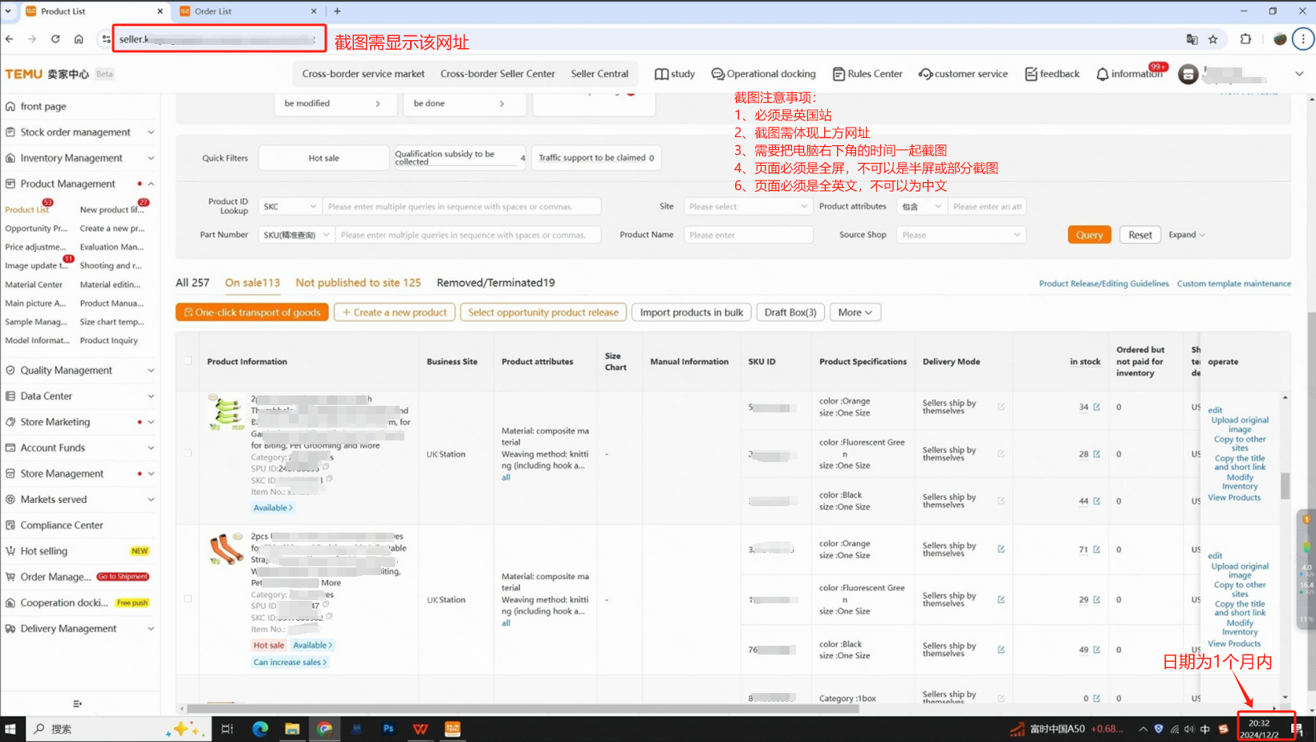Click the horizontal scrollbar below the table
The width and height of the screenshot is (1316, 742).
pyautogui.click(x=522, y=708)
